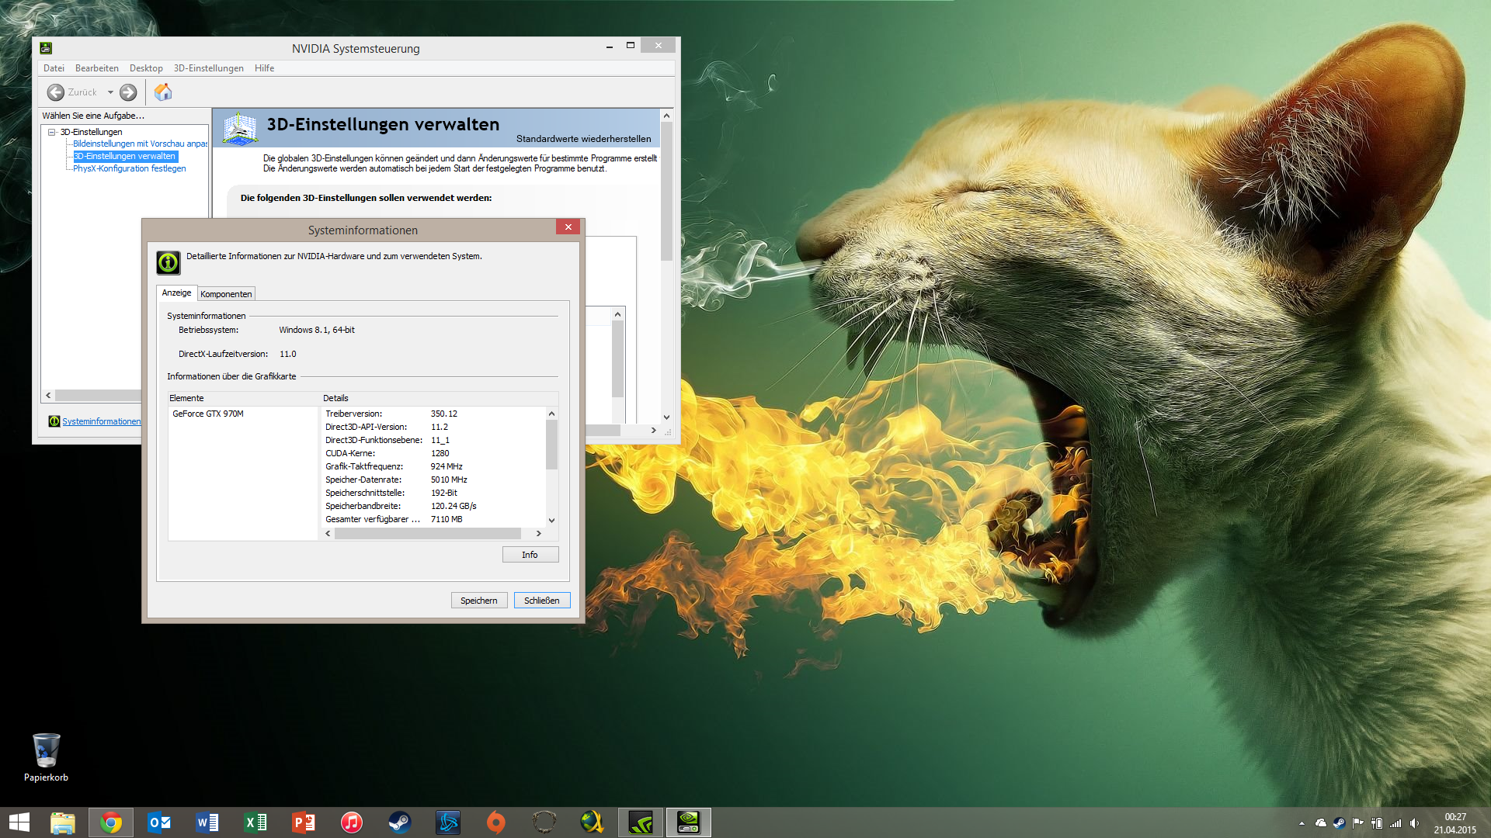
Task: Open Google Chrome from the taskbar
Action: point(111,822)
